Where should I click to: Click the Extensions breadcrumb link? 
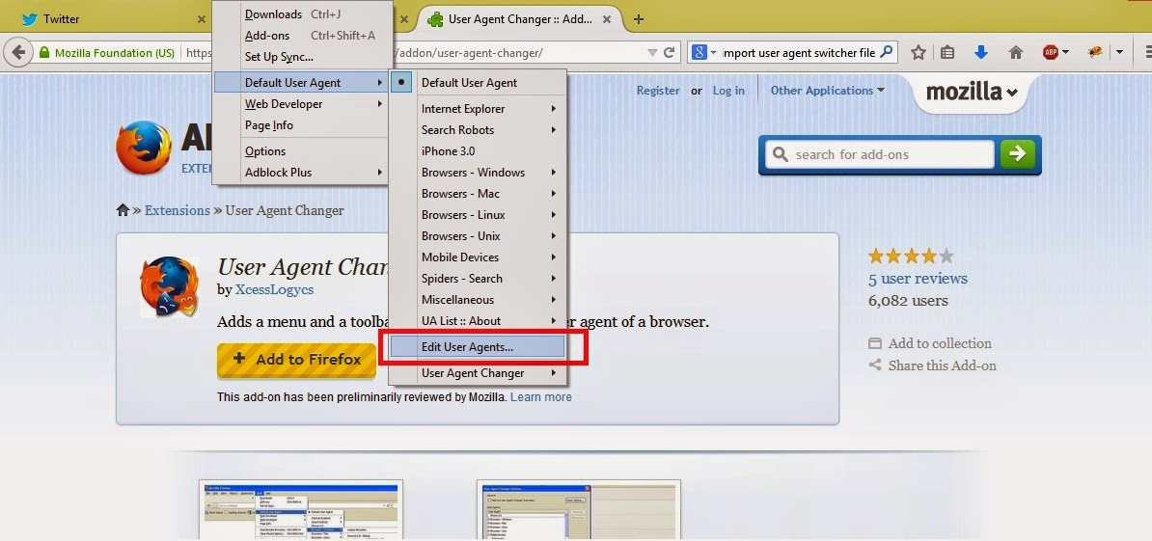(x=178, y=210)
